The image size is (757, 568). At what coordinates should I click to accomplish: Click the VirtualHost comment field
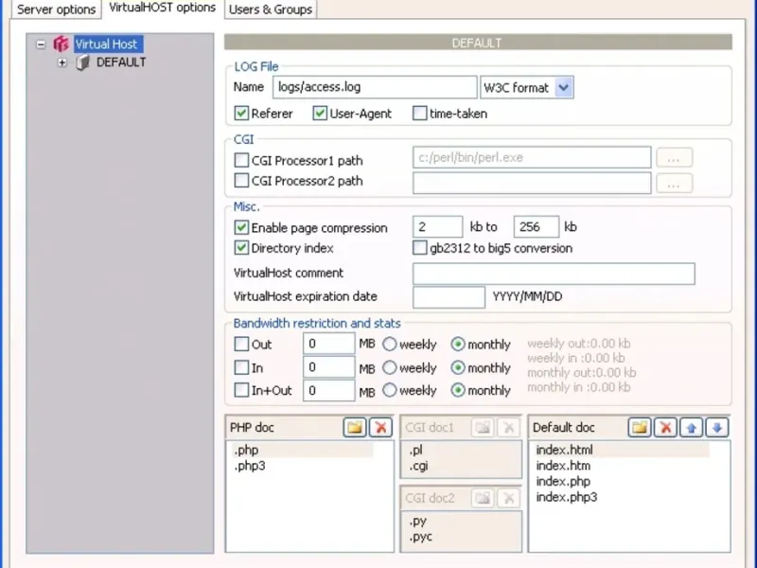(554, 274)
